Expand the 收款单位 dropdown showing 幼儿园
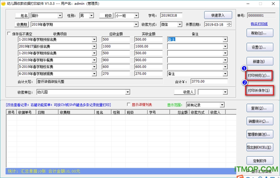Image resolution: width=280 pixels, height=178 pixels. click(128, 92)
